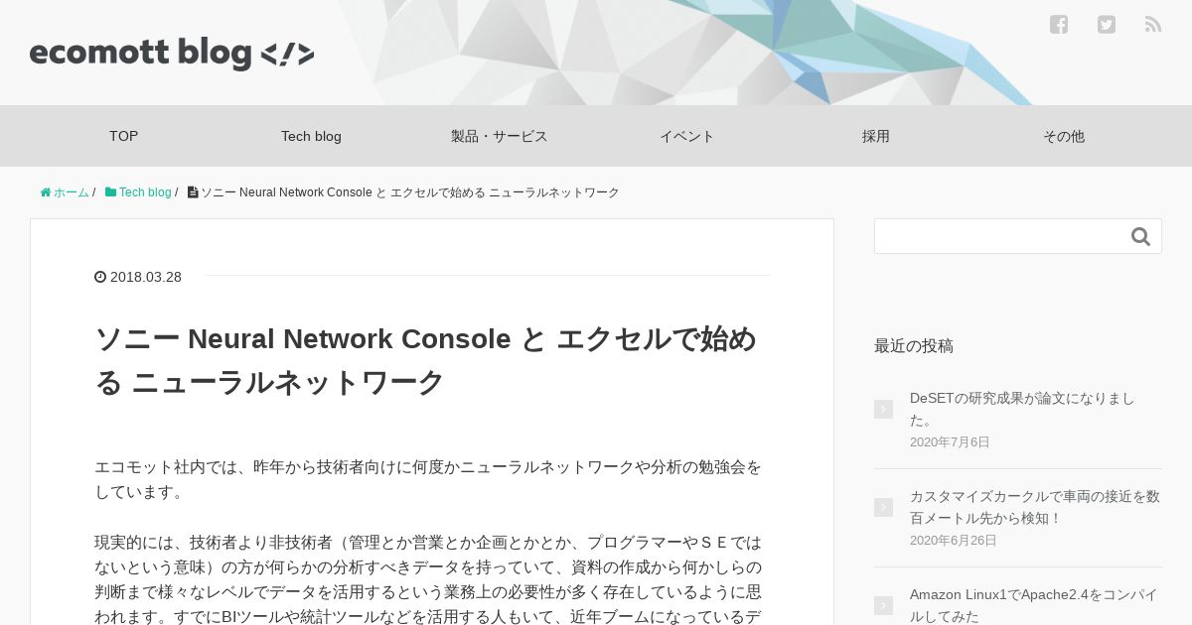Select the その他 menu item

(1064, 136)
